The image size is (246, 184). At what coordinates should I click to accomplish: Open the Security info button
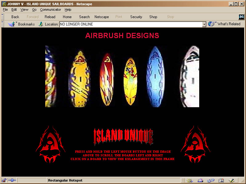136,17
